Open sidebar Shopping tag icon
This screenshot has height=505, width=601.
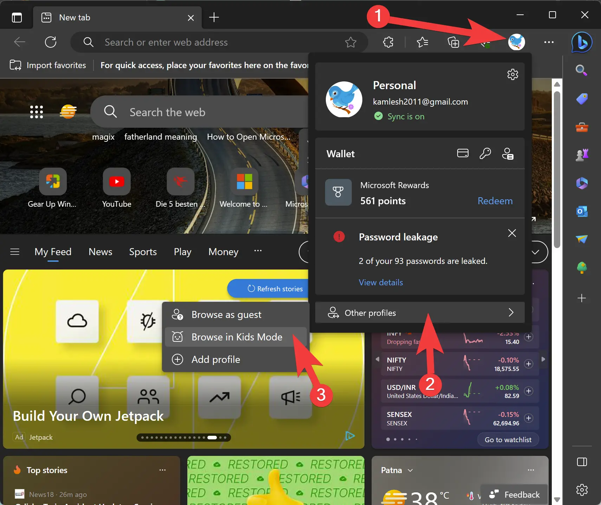click(582, 99)
